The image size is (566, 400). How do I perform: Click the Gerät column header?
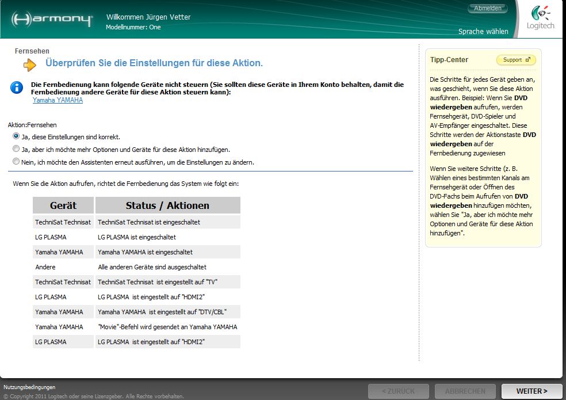coord(63,205)
